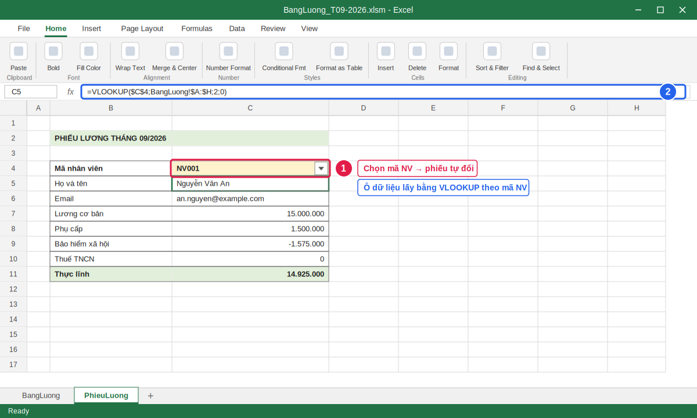
Task: Select cell containing Nguyễn Văn An
Action: click(x=250, y=183)
